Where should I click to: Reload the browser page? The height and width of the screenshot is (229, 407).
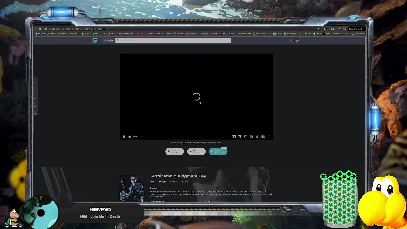[x=40, y=29]
